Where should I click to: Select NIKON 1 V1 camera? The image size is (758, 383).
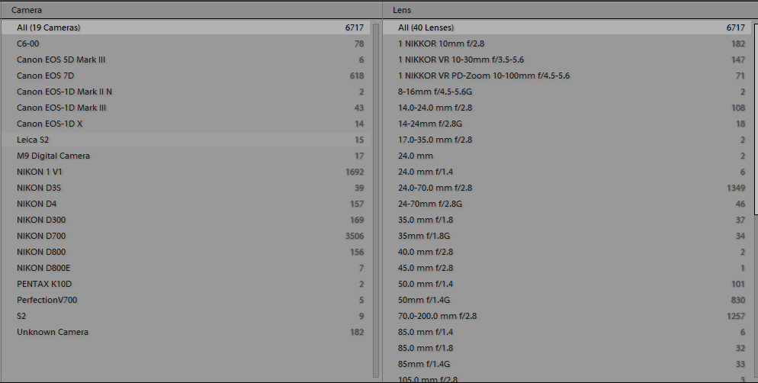coord(185,171)
